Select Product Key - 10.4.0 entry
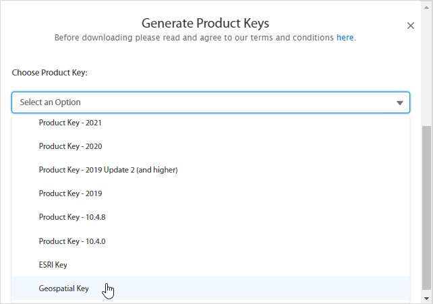Viewport: 433px width, 304px height. [71, 241]
